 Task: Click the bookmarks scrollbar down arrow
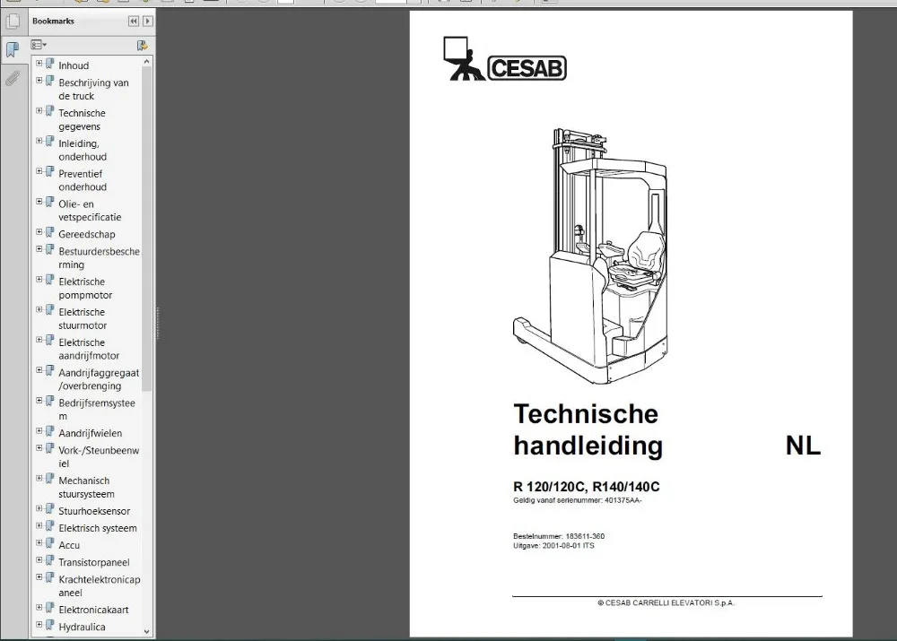(146, 631)
